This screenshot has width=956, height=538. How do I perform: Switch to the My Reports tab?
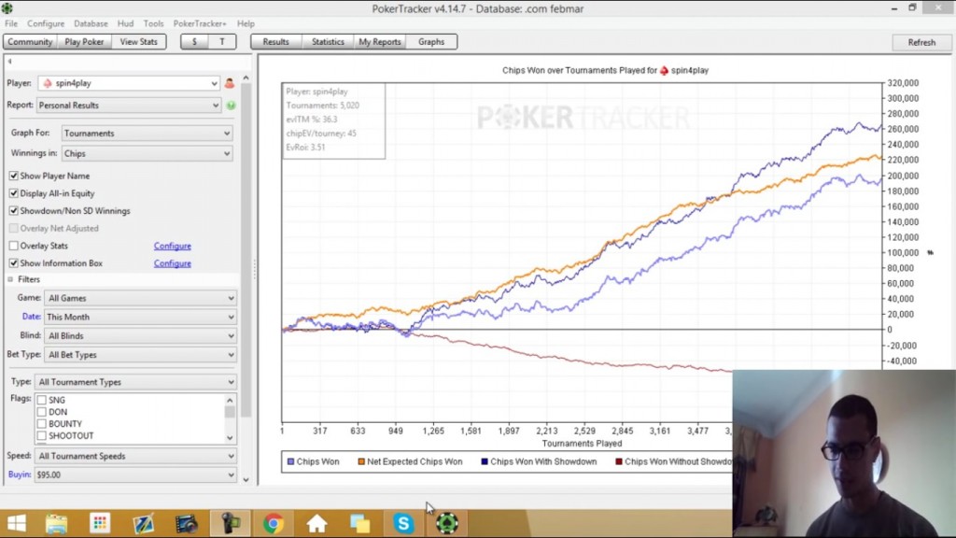pos(380,42)
